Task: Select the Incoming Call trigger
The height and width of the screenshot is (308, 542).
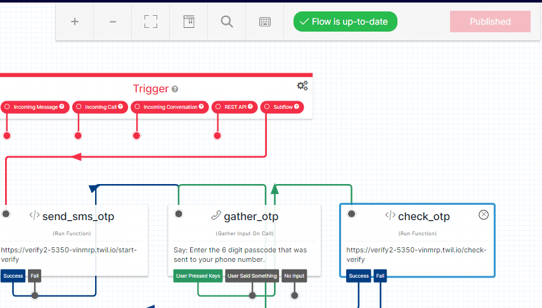Action: coord(100,107)
